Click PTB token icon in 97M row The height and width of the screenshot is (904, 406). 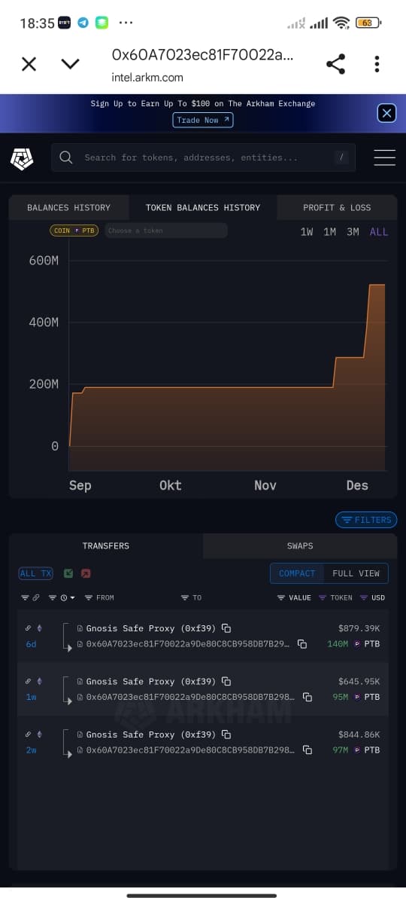pyautogui.click(x=357, y=750)
